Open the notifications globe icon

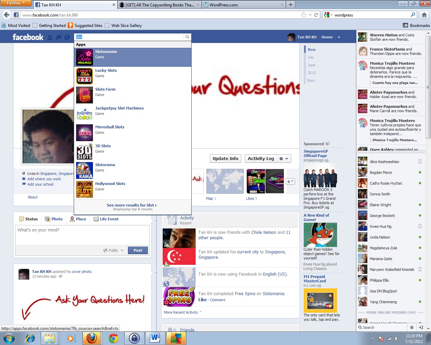pyautogui.click(x=67, y=37)
